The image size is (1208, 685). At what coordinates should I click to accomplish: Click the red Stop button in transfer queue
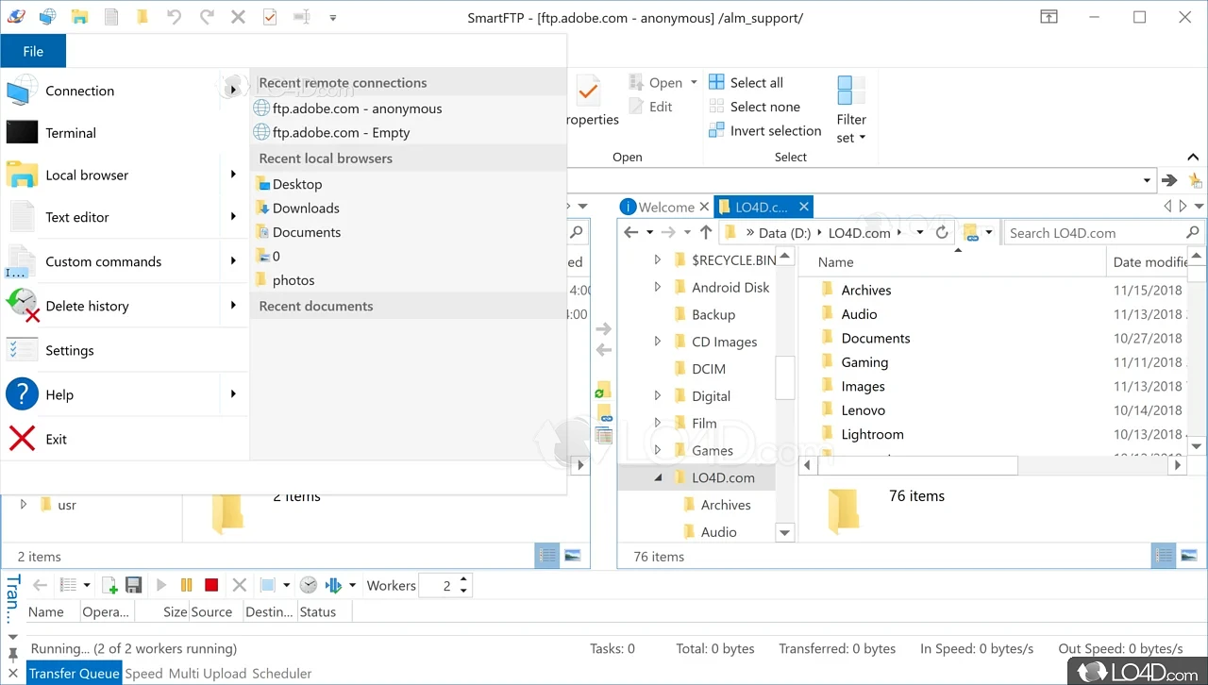point(211,586)
